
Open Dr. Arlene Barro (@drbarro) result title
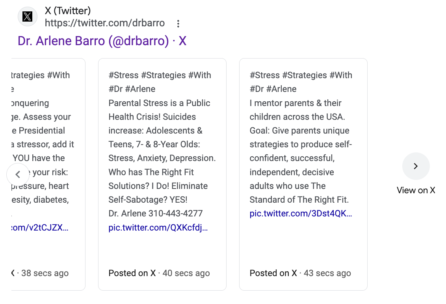click(102, 41)
